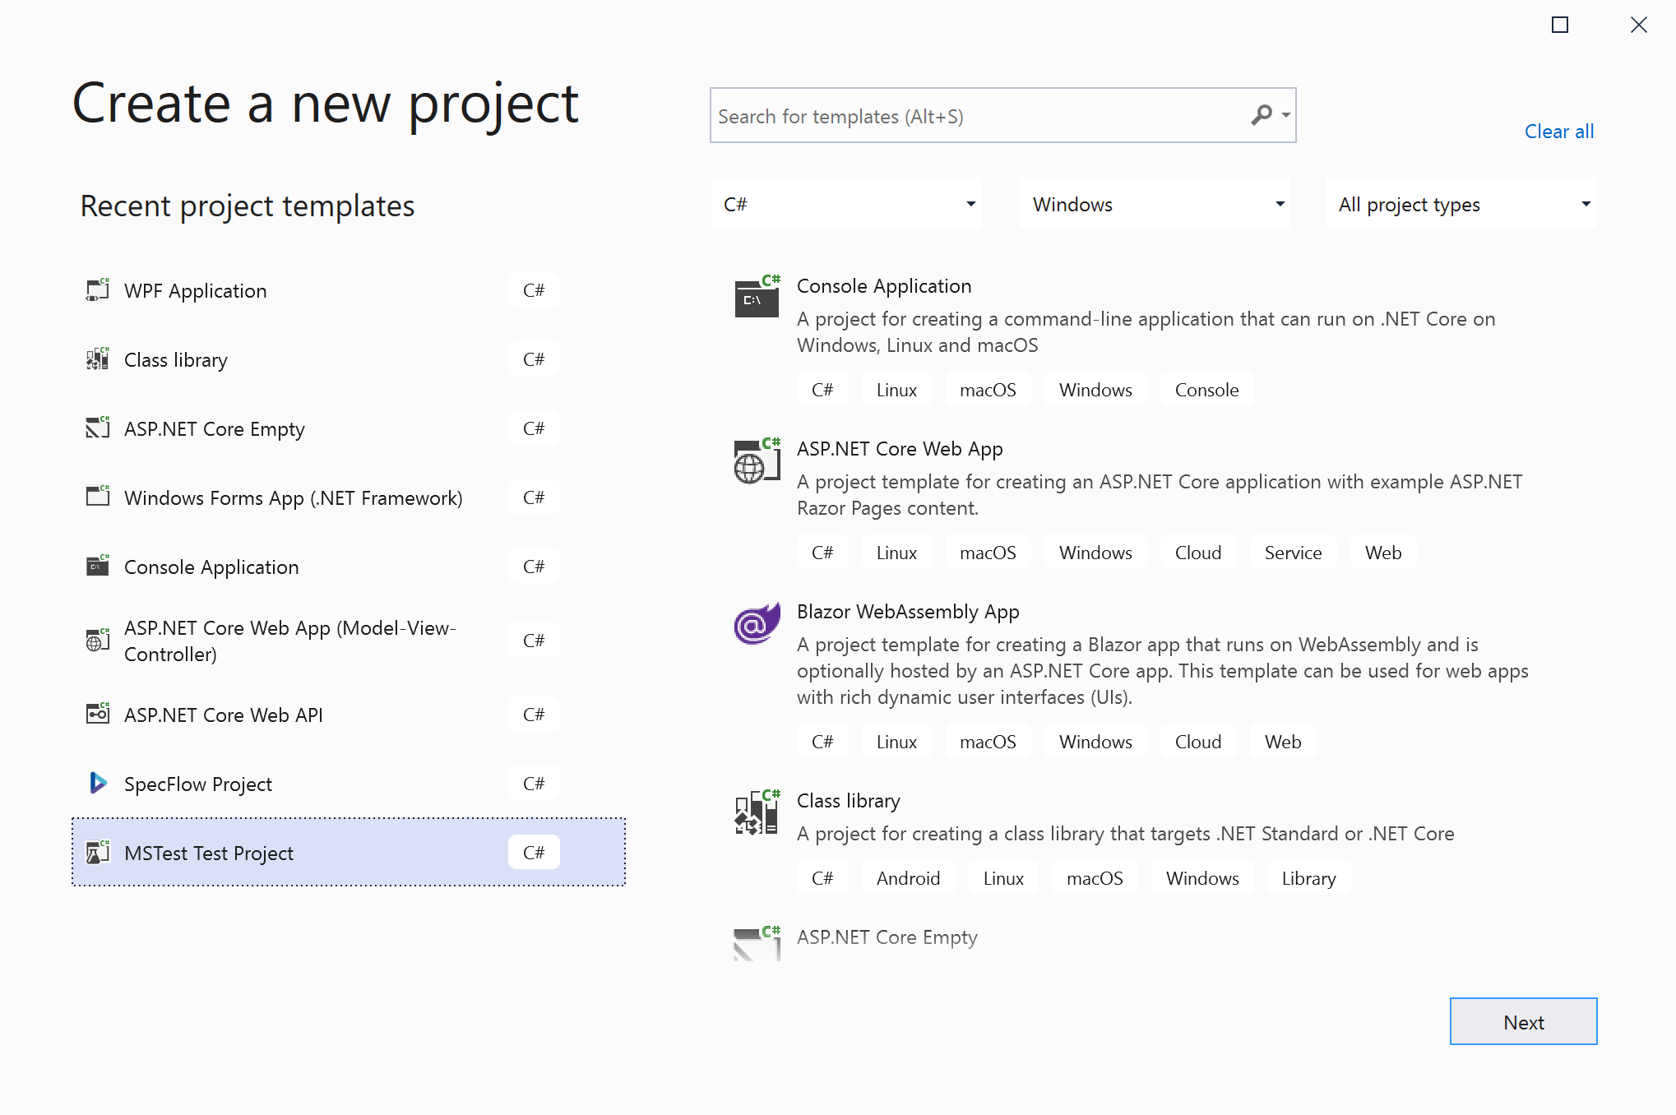Image resolution: width=1676 pixels, height=1115 pixels.
Task: Open the C# language filter dropdown
Action: pos(847,204)
